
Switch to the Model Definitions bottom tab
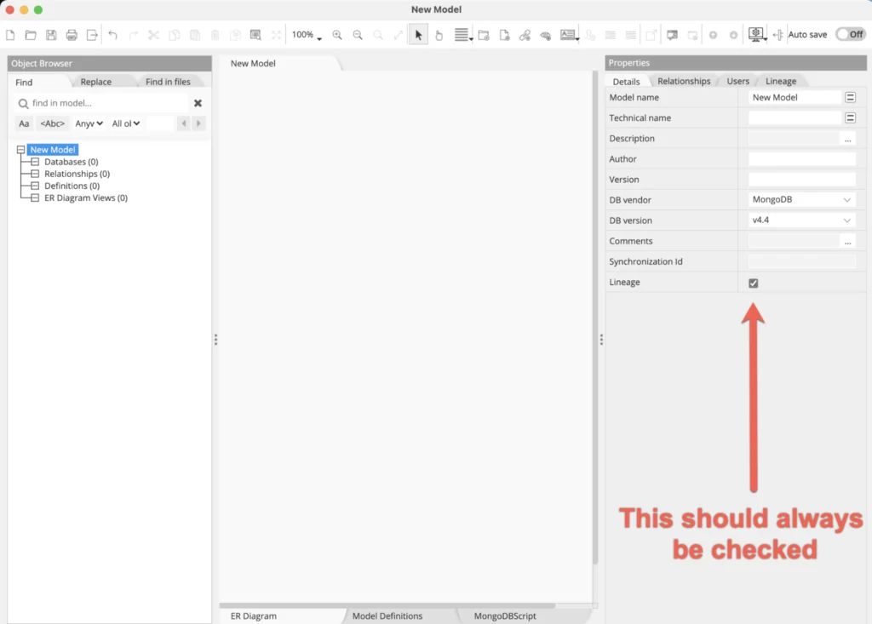387,616
